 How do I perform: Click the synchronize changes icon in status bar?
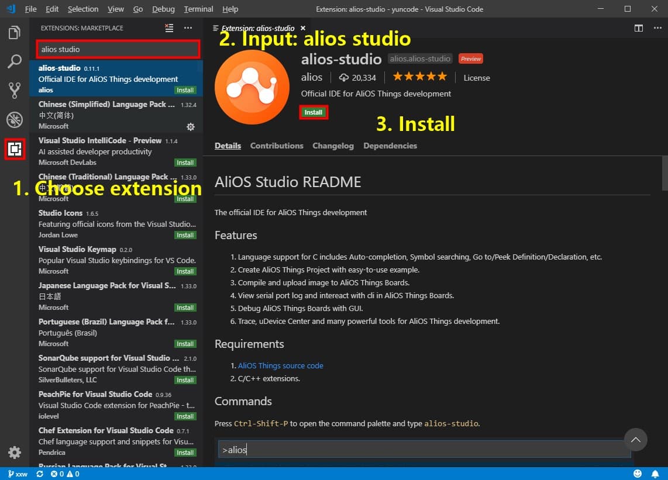(x=40, y=474)
